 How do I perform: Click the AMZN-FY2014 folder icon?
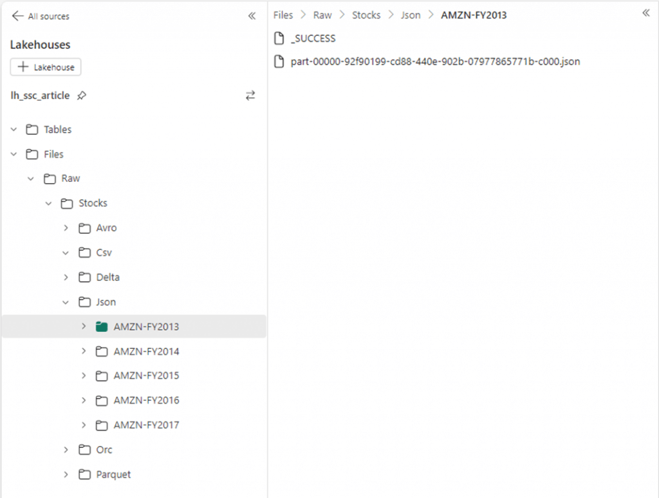coord(102,351)
